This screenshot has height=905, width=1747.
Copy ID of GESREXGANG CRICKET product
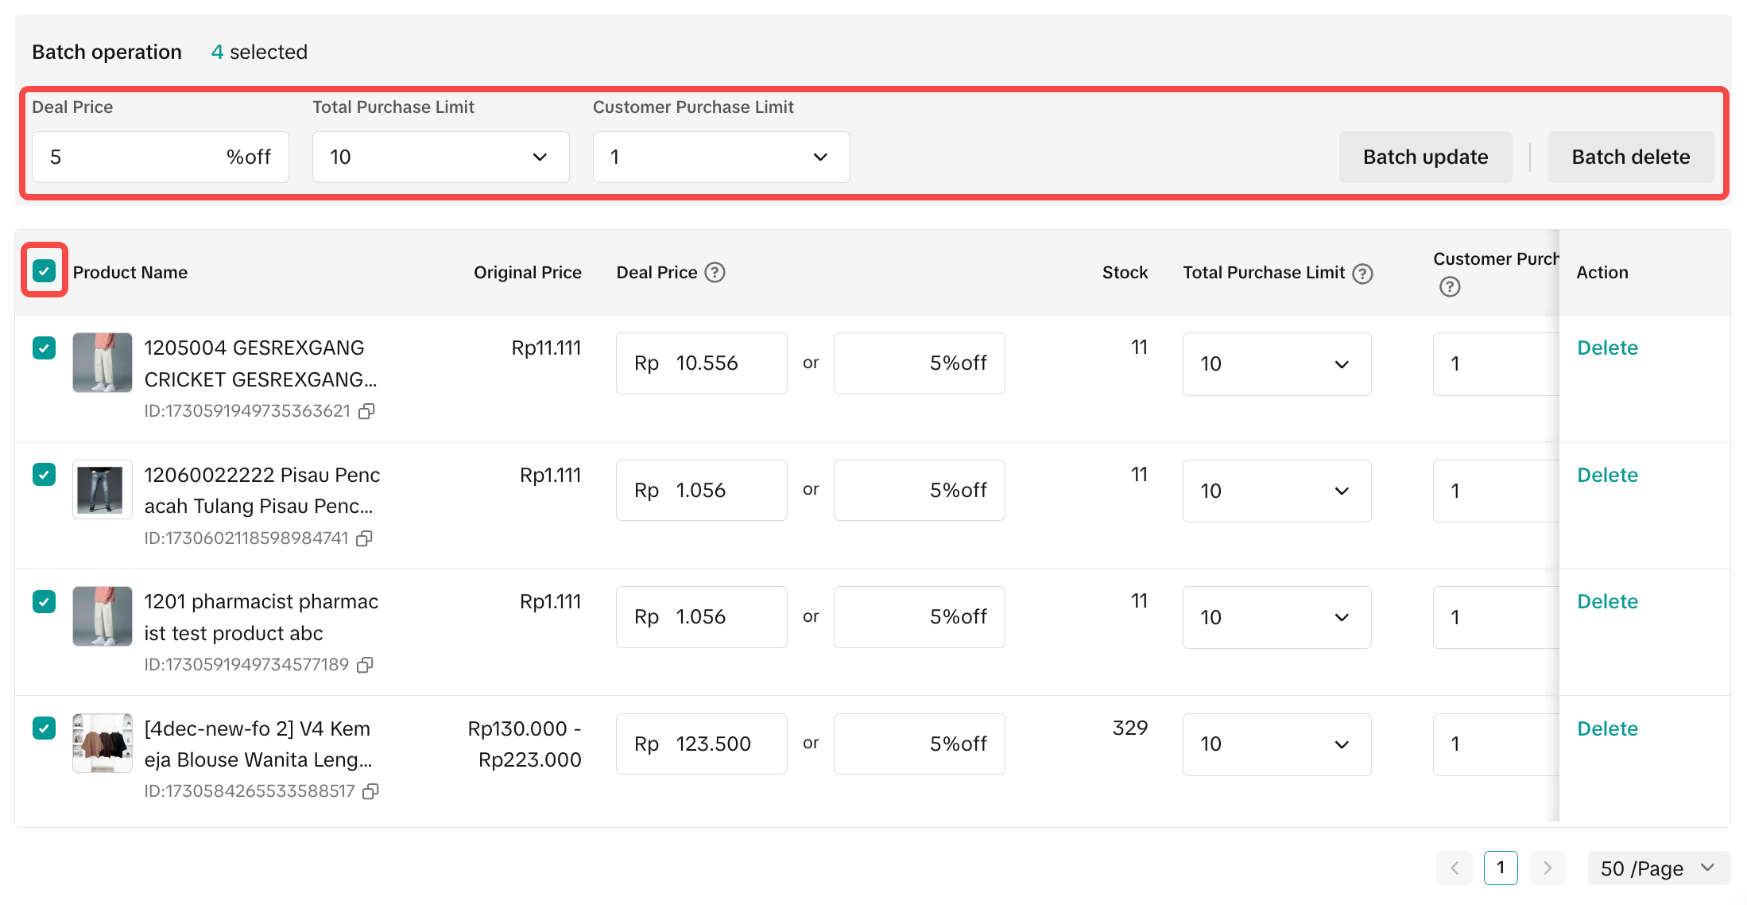pyautogui.click(x=366, y=411)
